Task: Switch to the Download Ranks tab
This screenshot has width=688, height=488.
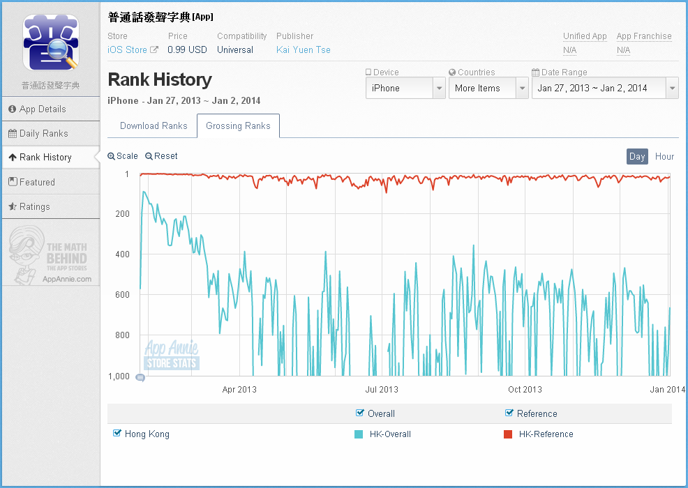Action: coord(154,126)
